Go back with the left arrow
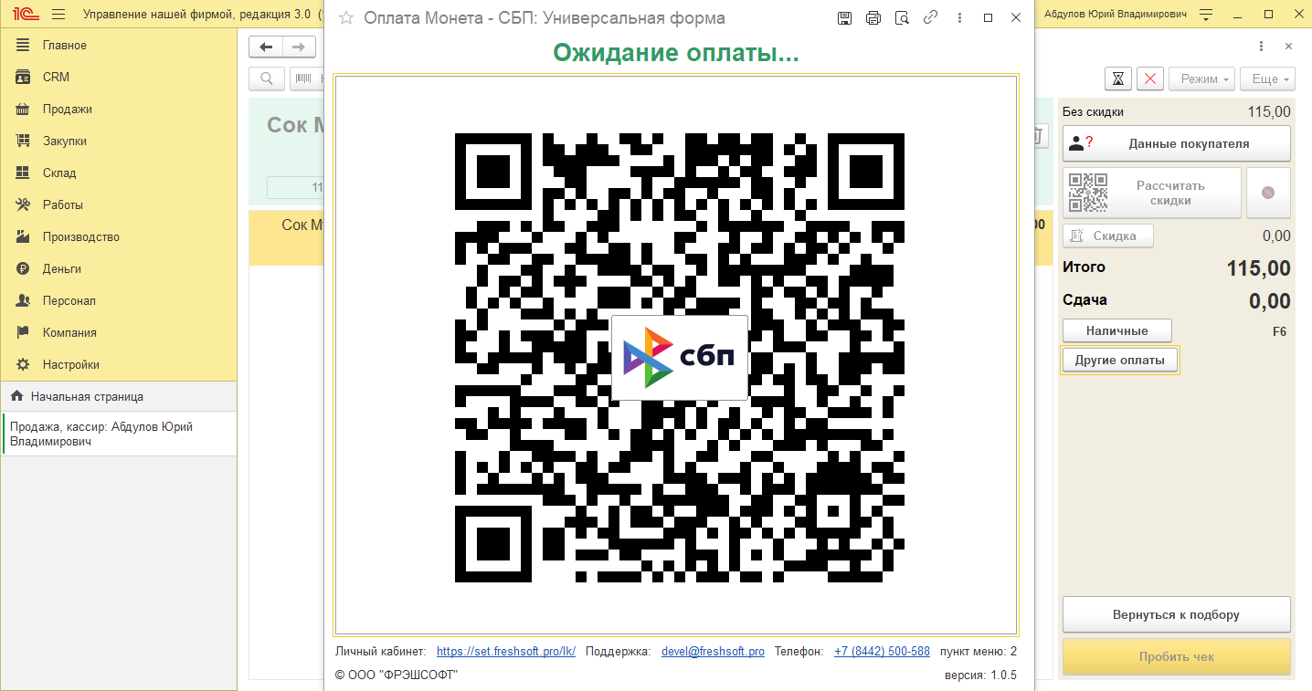 click(x=266, y=47)
